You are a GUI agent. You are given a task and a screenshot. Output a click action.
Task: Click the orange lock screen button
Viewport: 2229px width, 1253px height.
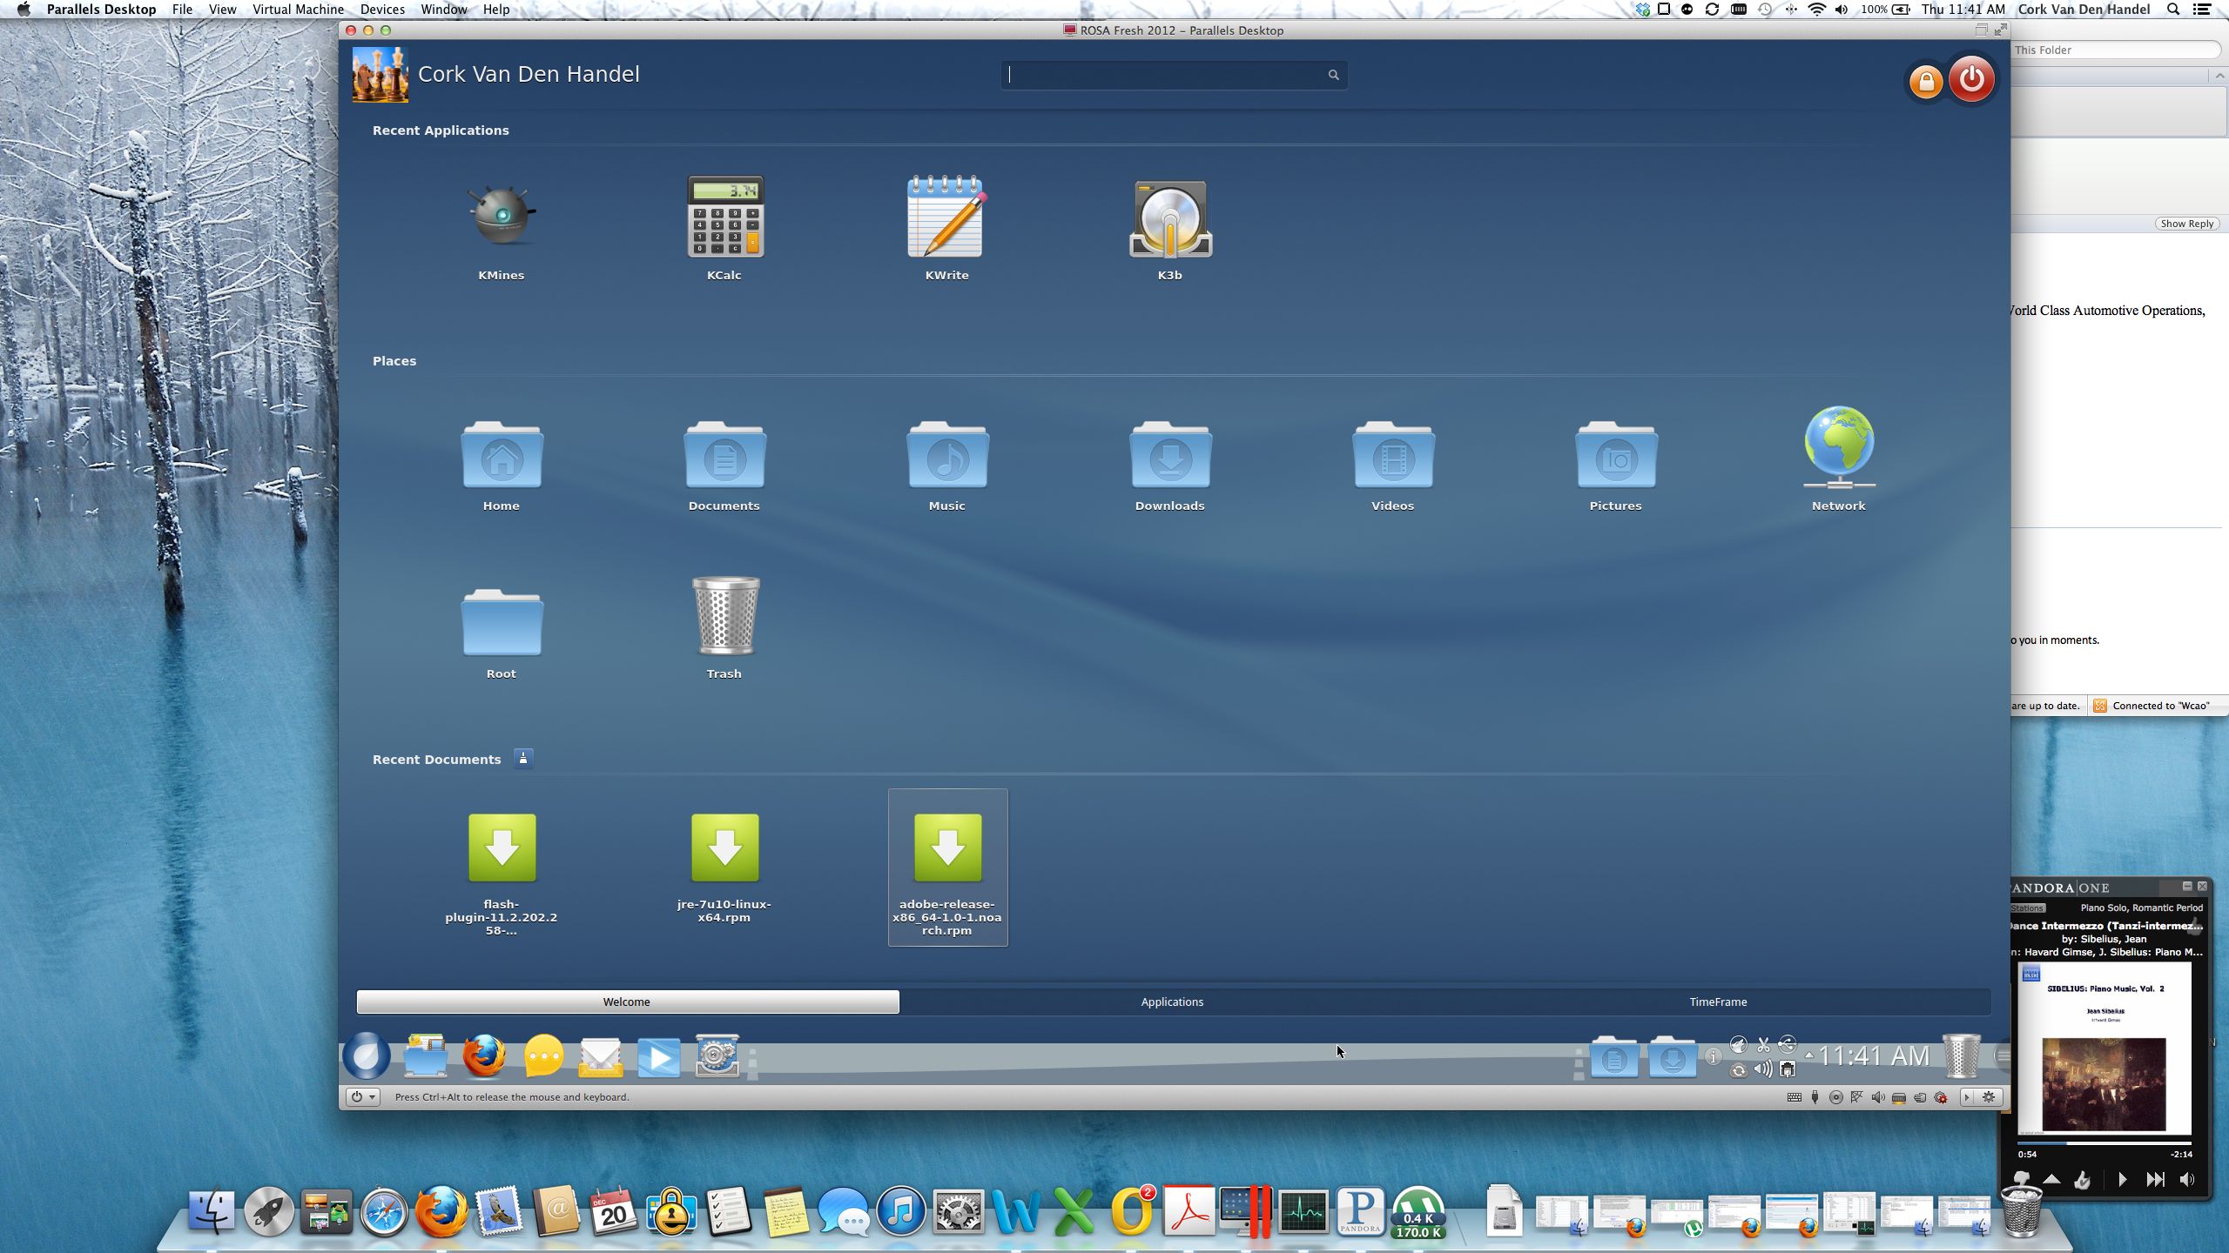point(1925,82)
